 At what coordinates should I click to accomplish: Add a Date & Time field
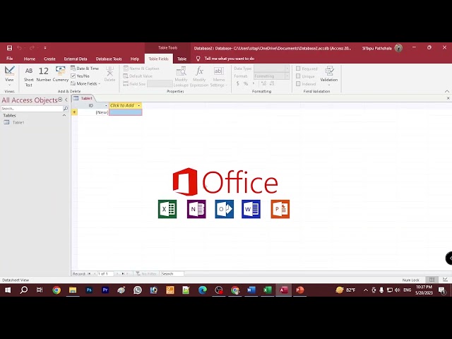pos(85,69)
